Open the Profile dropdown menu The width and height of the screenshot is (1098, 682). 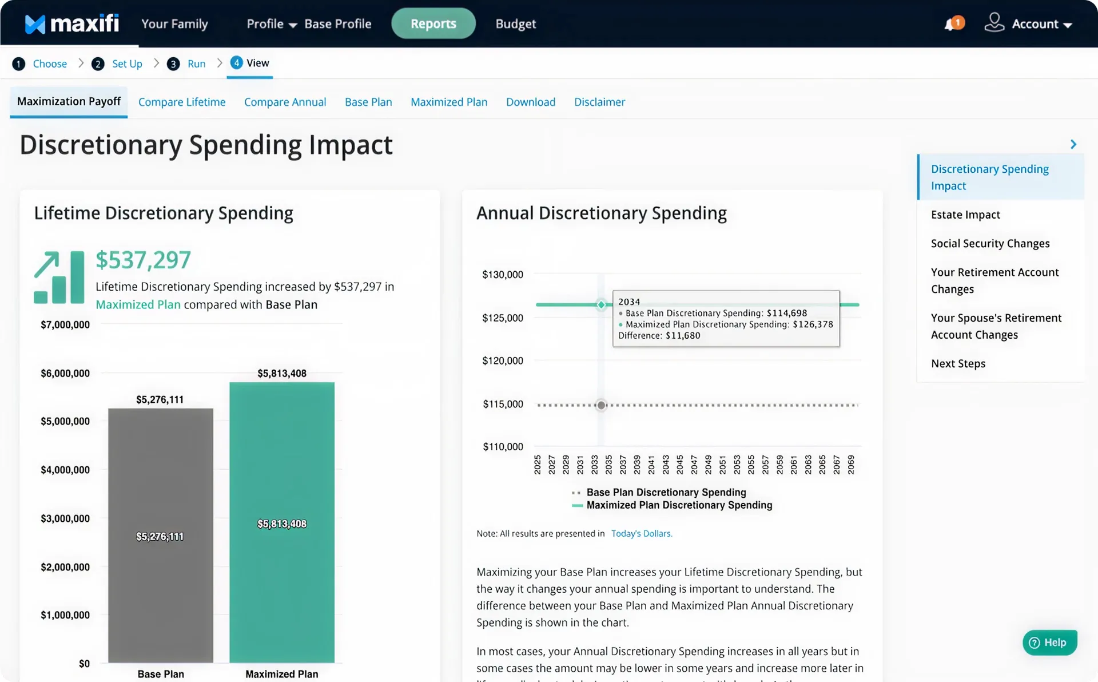pyautogui.click(x=270, y=23)
